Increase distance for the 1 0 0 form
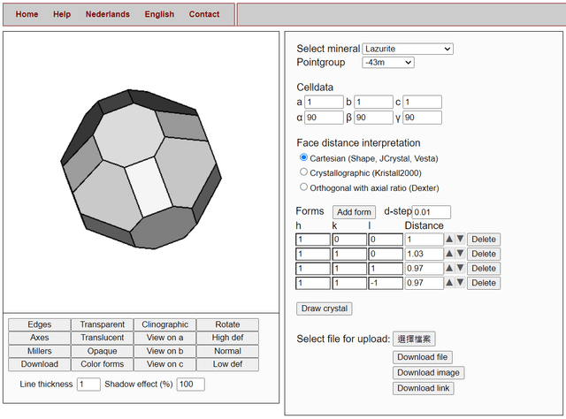The width and height of the screenshot is (566, 419). [x=449, y=240]
